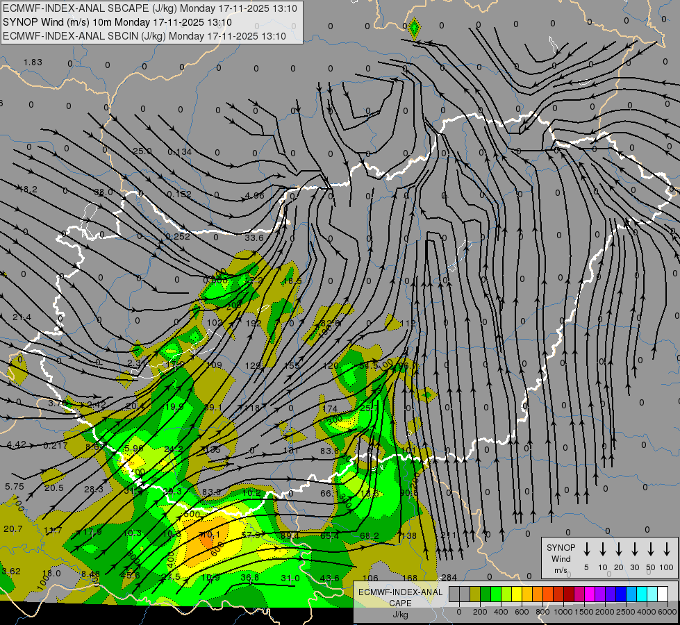The height and width of the screenshot is (625, 680).
Task: Pick the bright green CAPE legend swatch
Action: pyautogui.click(x=496, y=594)
